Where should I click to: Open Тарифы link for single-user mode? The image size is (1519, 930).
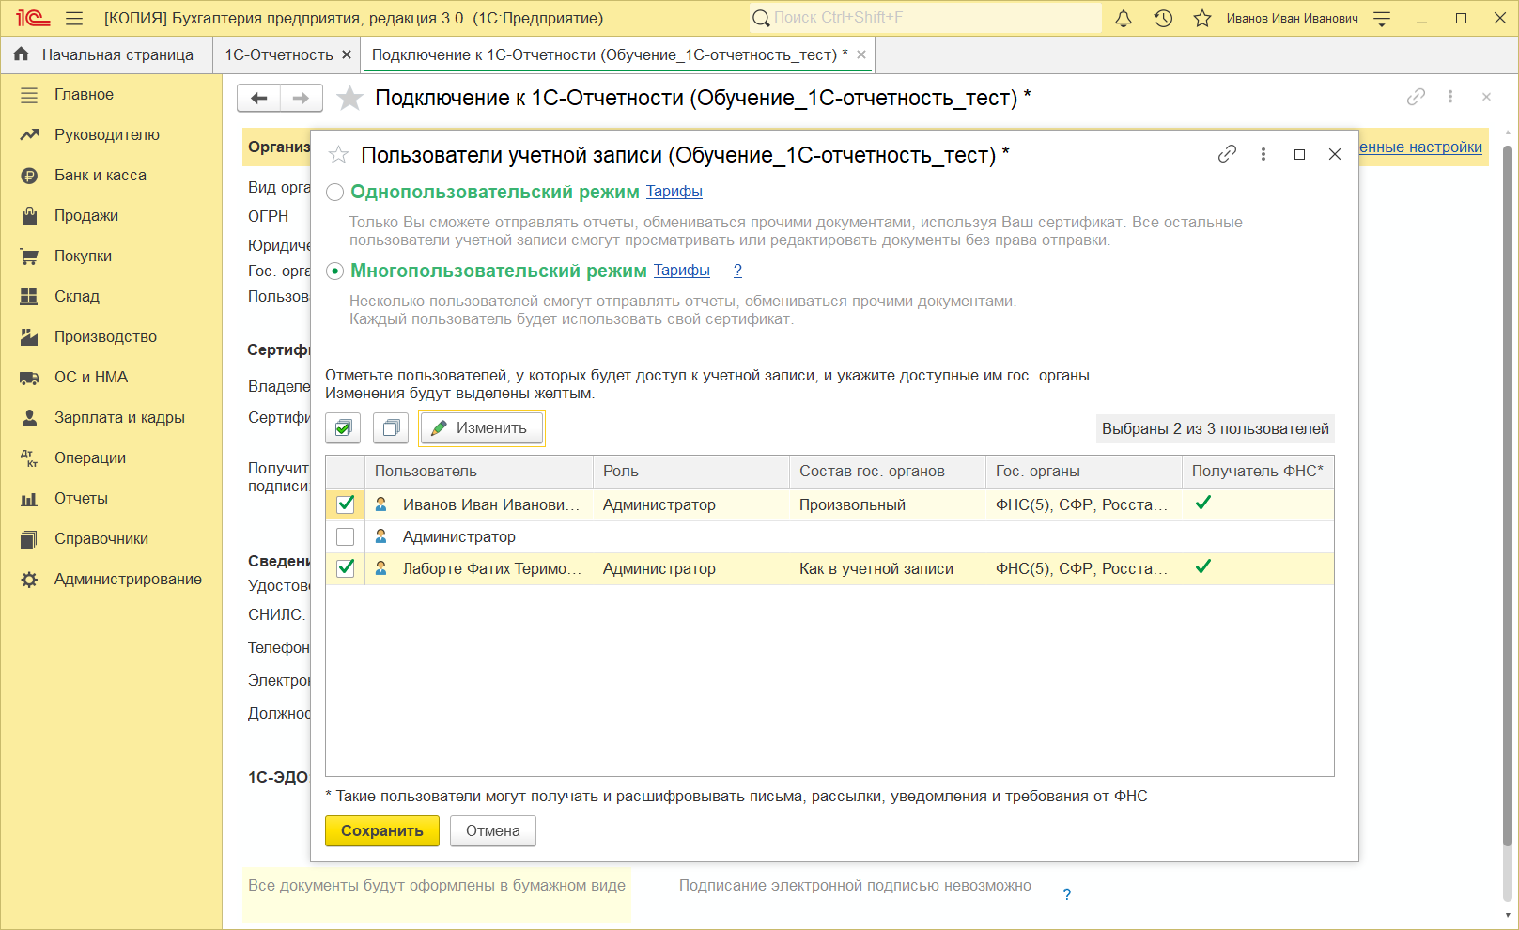tap(674, 192)
